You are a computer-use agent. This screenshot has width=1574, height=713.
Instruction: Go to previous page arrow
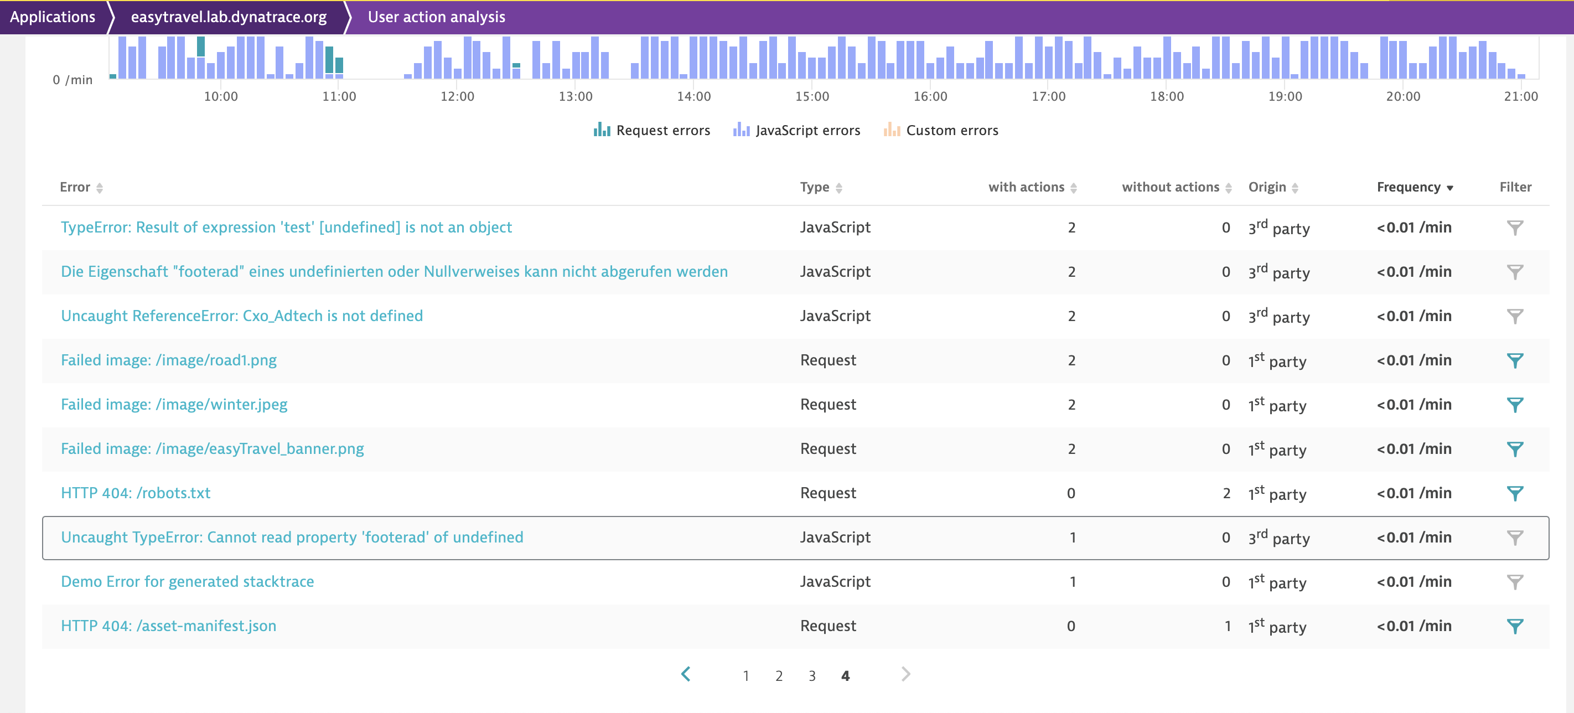pyautogui.click(x=686, y=674)
